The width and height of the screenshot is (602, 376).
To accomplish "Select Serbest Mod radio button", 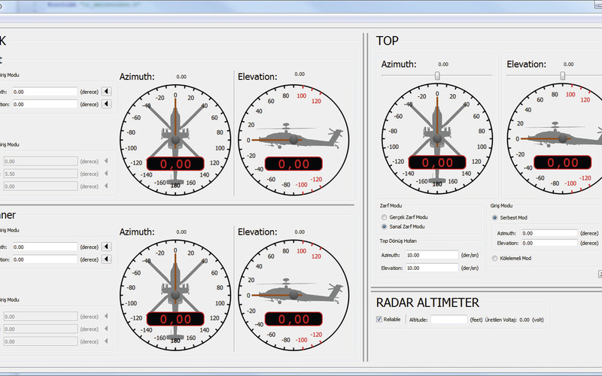I will point(495,217).
